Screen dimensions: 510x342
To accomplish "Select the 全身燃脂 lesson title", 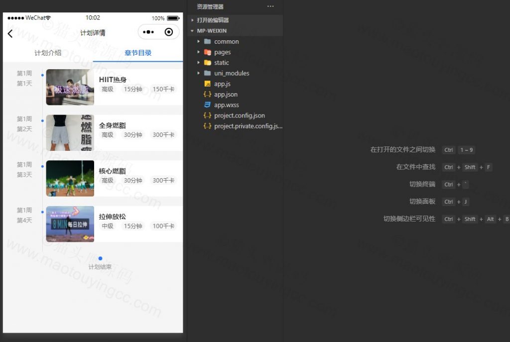I will pyautogui.click(x=112, y=125).
